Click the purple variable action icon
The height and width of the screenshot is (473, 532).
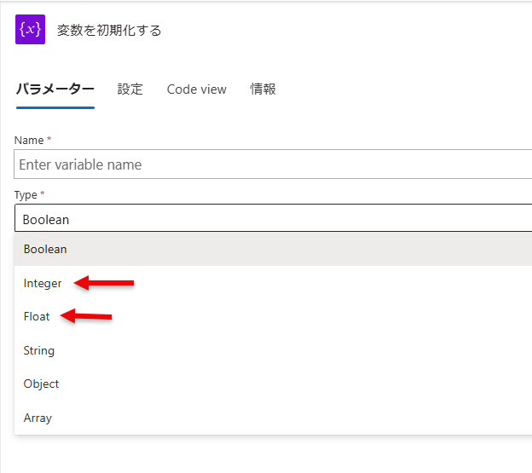[x=30, y=30]
